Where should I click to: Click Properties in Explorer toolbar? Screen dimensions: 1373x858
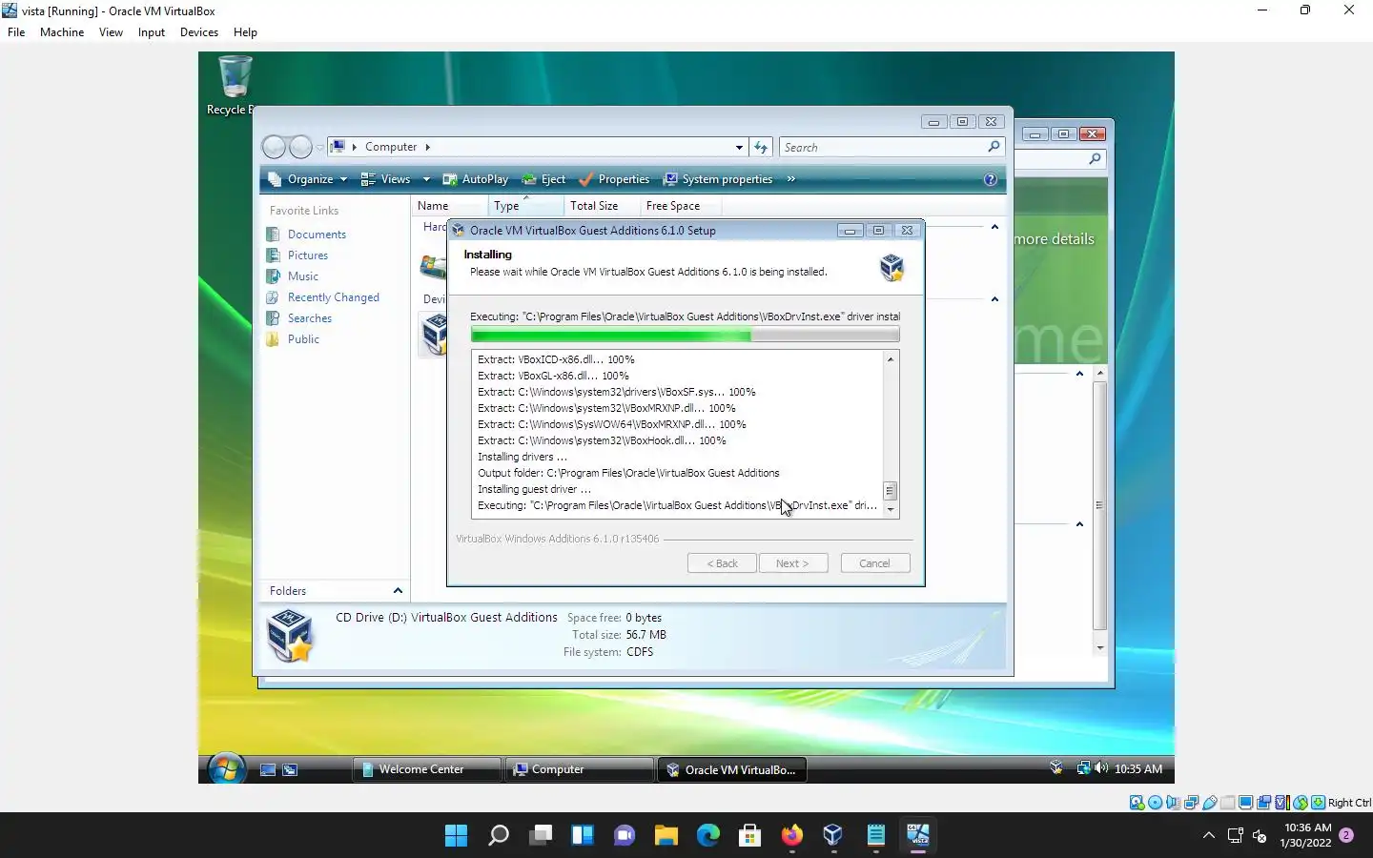(614, 179)
